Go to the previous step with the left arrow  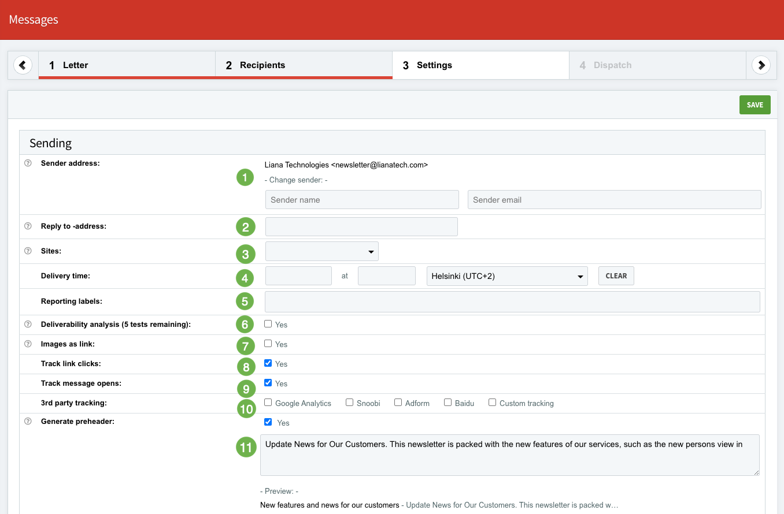[23, 65]
